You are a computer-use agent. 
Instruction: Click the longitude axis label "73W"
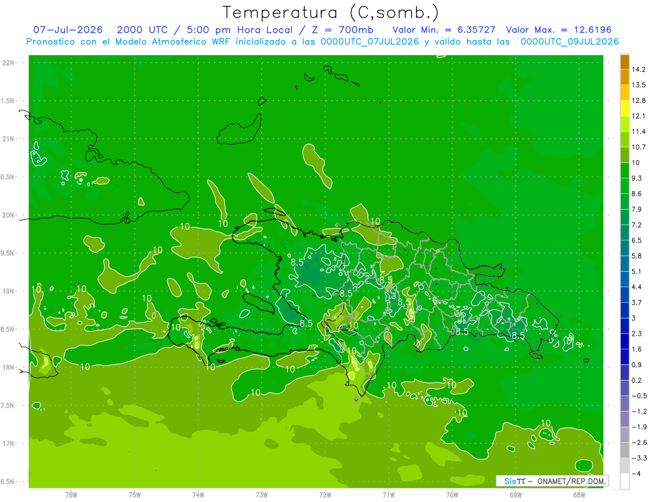(262, 495)
